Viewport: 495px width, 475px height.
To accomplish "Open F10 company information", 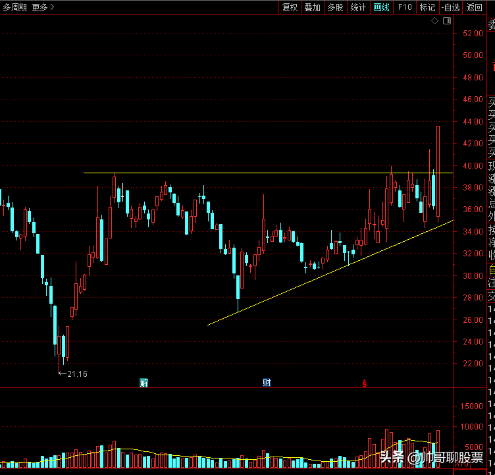I will click(405, 7).
